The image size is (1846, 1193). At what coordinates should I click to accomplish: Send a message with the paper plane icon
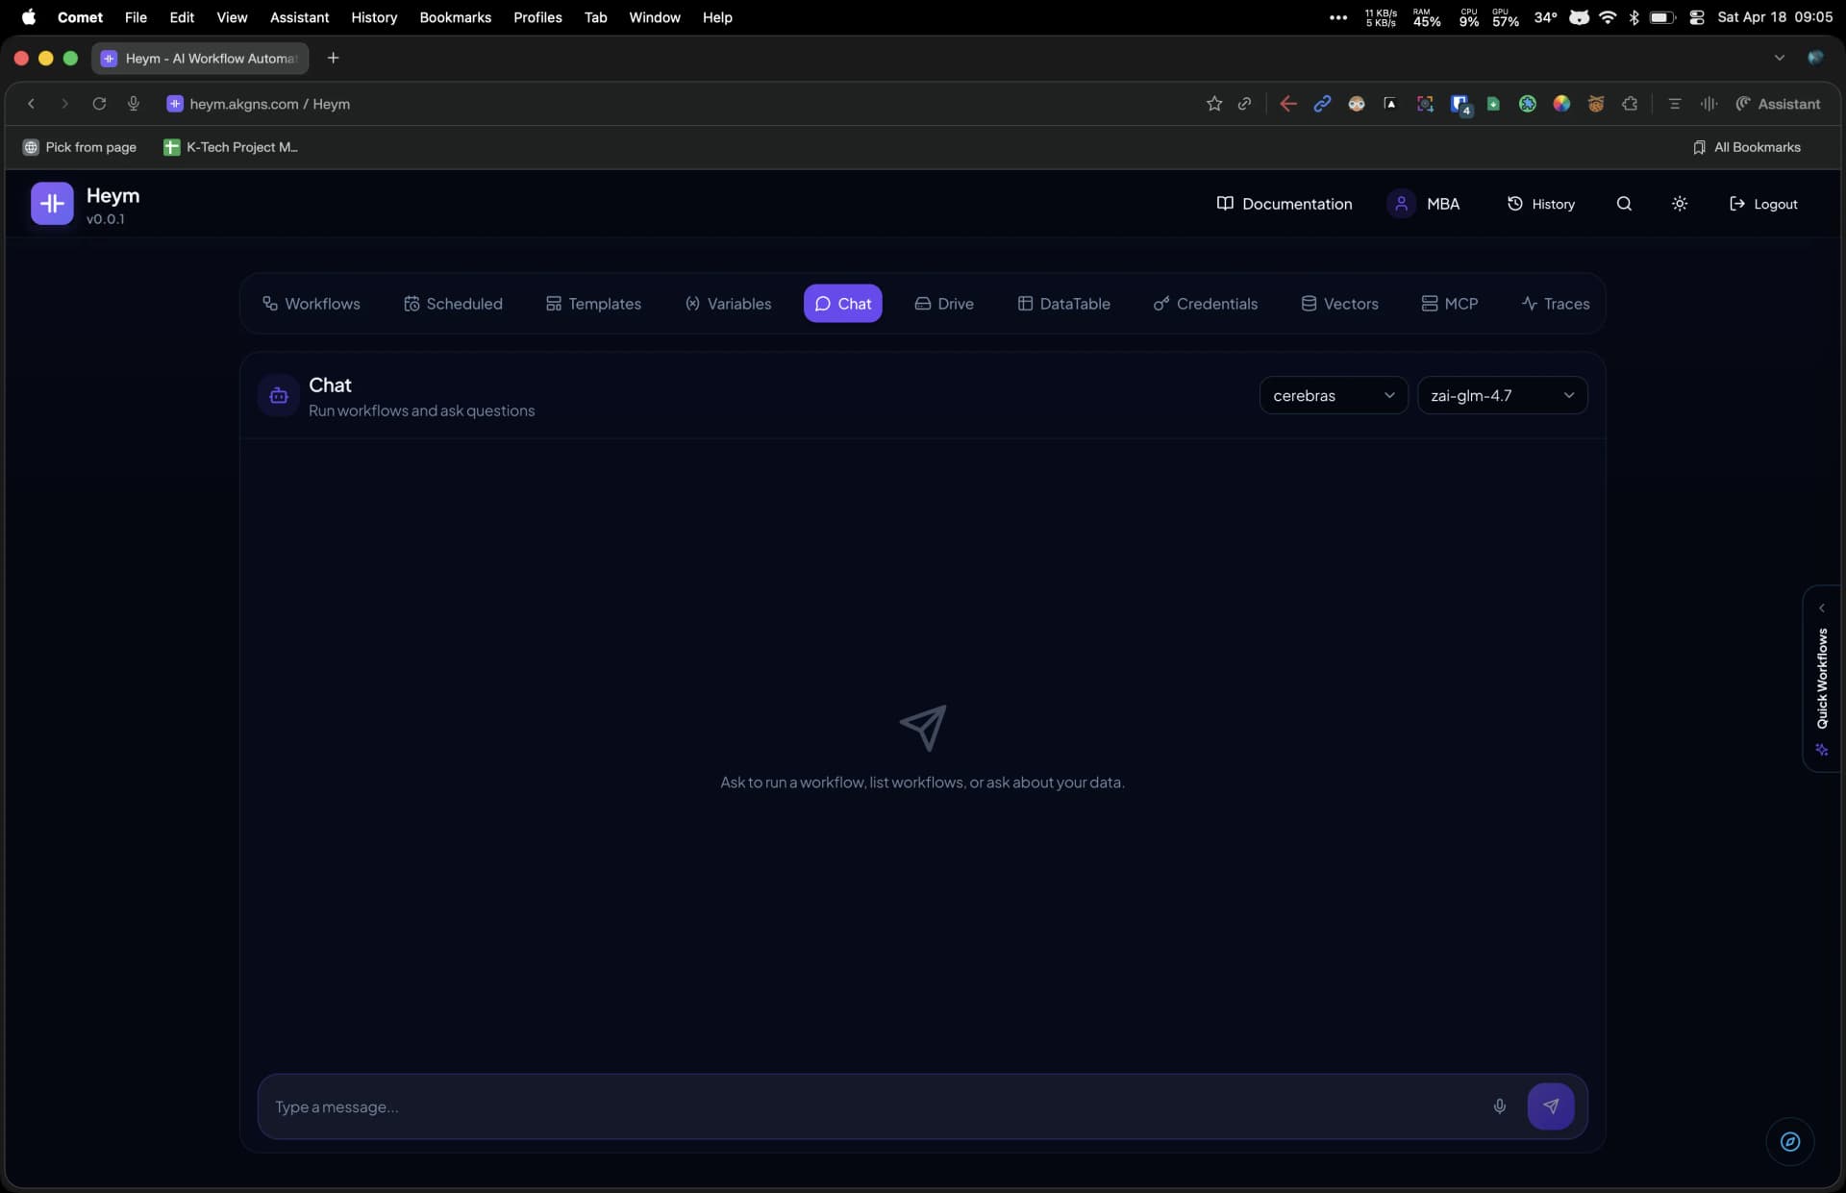[1550, 1106]
